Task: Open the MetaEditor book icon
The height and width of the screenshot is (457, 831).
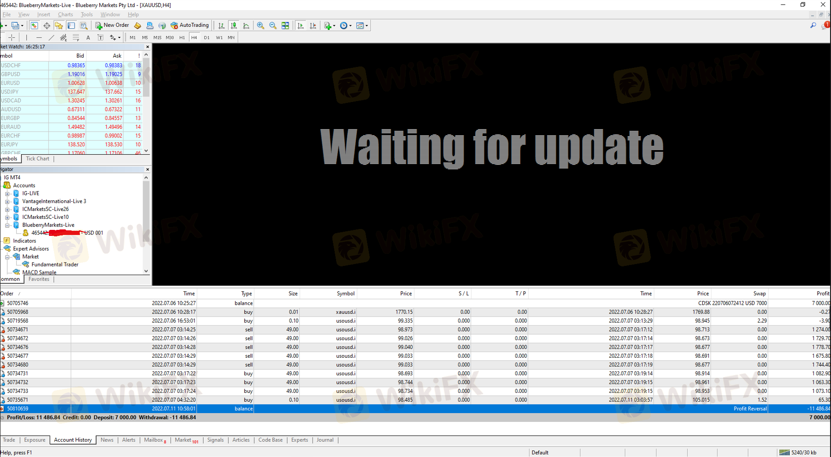Action: [138, 25]
